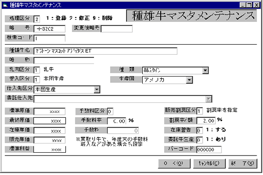
Task: Expand the 委託仕入先 dropdown arrow
Action: (x=208, y=99)
